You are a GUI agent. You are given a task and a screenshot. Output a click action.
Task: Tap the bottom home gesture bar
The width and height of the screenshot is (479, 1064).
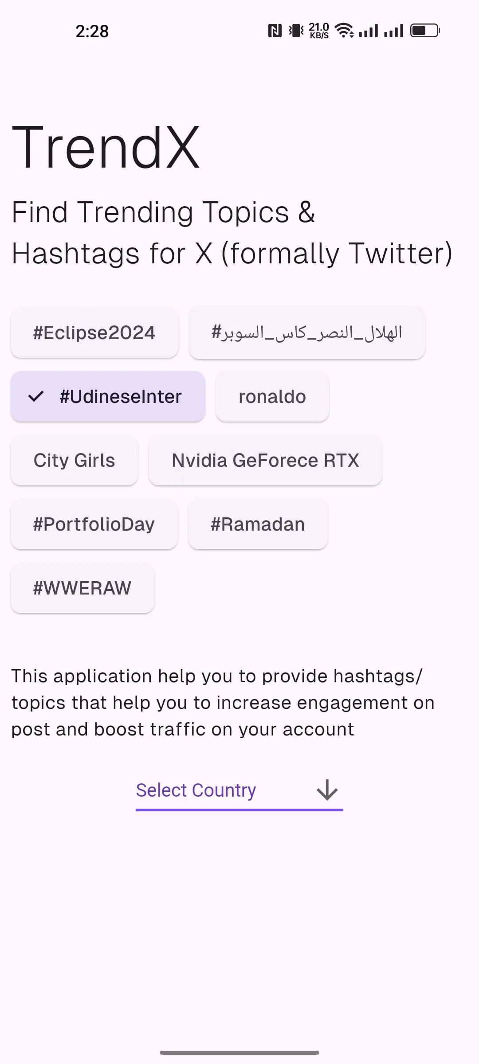point(239,1052)
